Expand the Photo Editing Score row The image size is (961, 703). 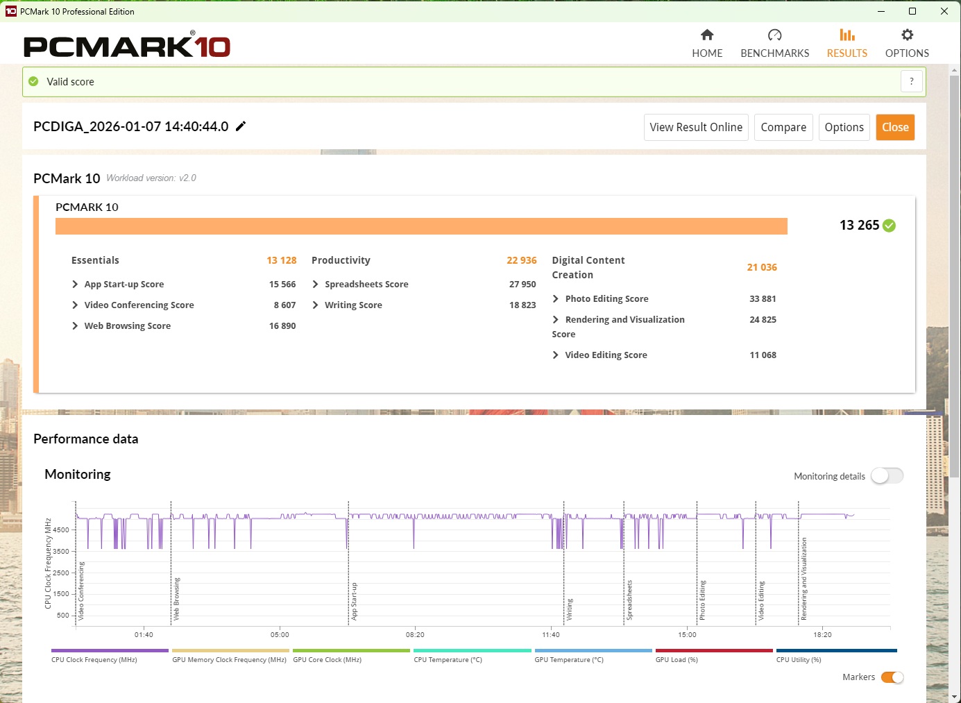556,299
